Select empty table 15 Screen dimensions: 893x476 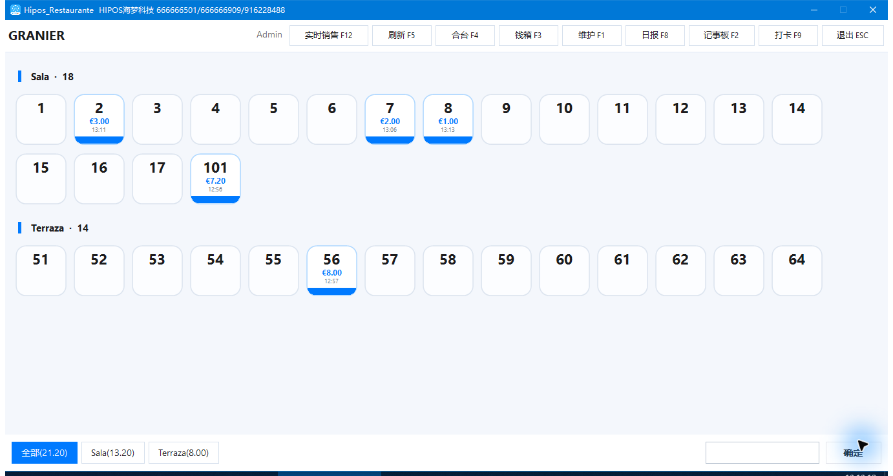41,178
